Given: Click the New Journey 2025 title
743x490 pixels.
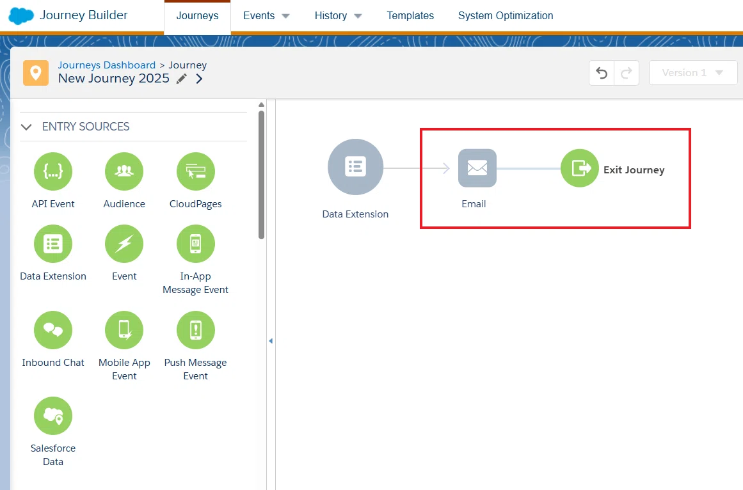Looking at the screenshot, I should 114,79.
